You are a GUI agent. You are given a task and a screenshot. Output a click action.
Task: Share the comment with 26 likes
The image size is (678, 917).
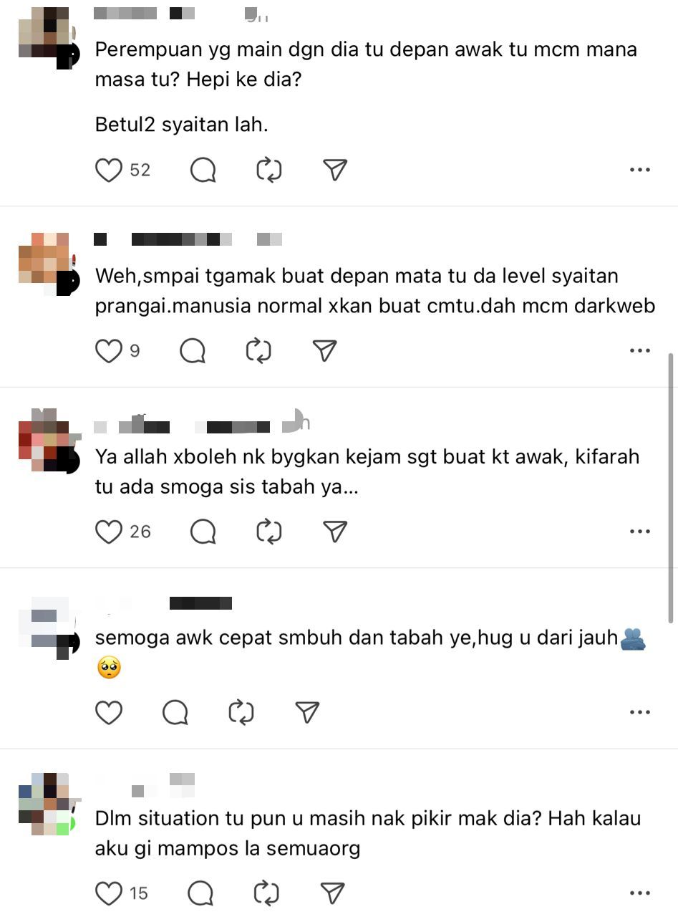click(x=335, y=532)
